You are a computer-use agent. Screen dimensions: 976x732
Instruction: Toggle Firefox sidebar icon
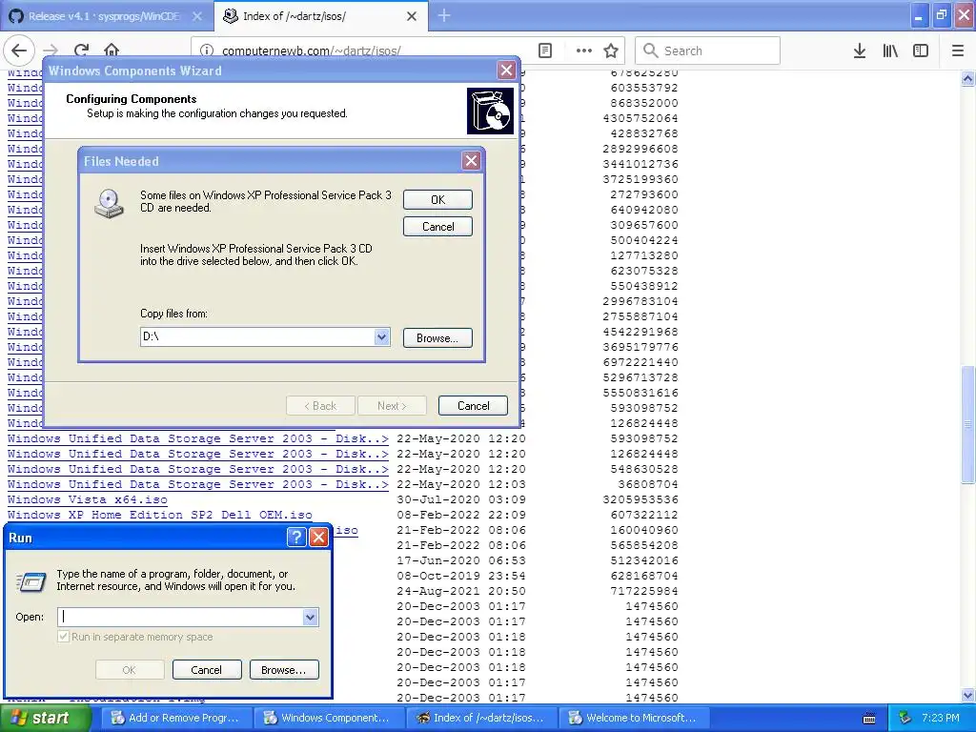pos(920,51)
